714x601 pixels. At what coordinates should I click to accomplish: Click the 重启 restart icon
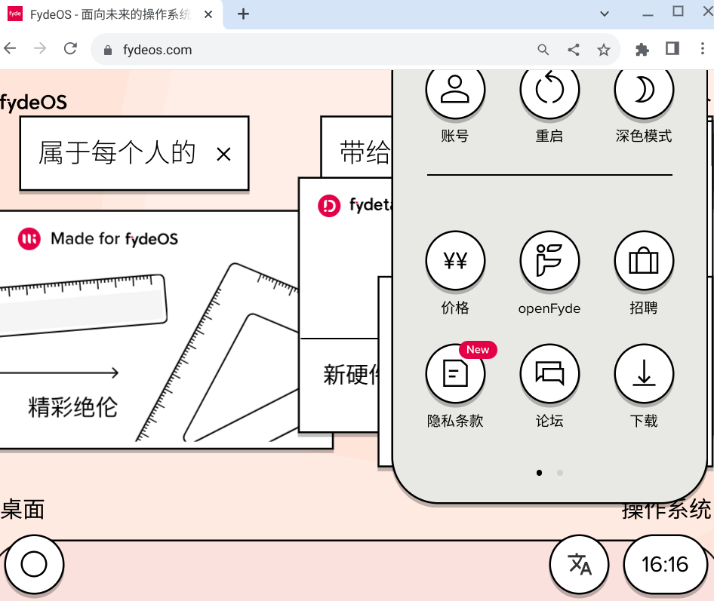(x=549, y=90)
